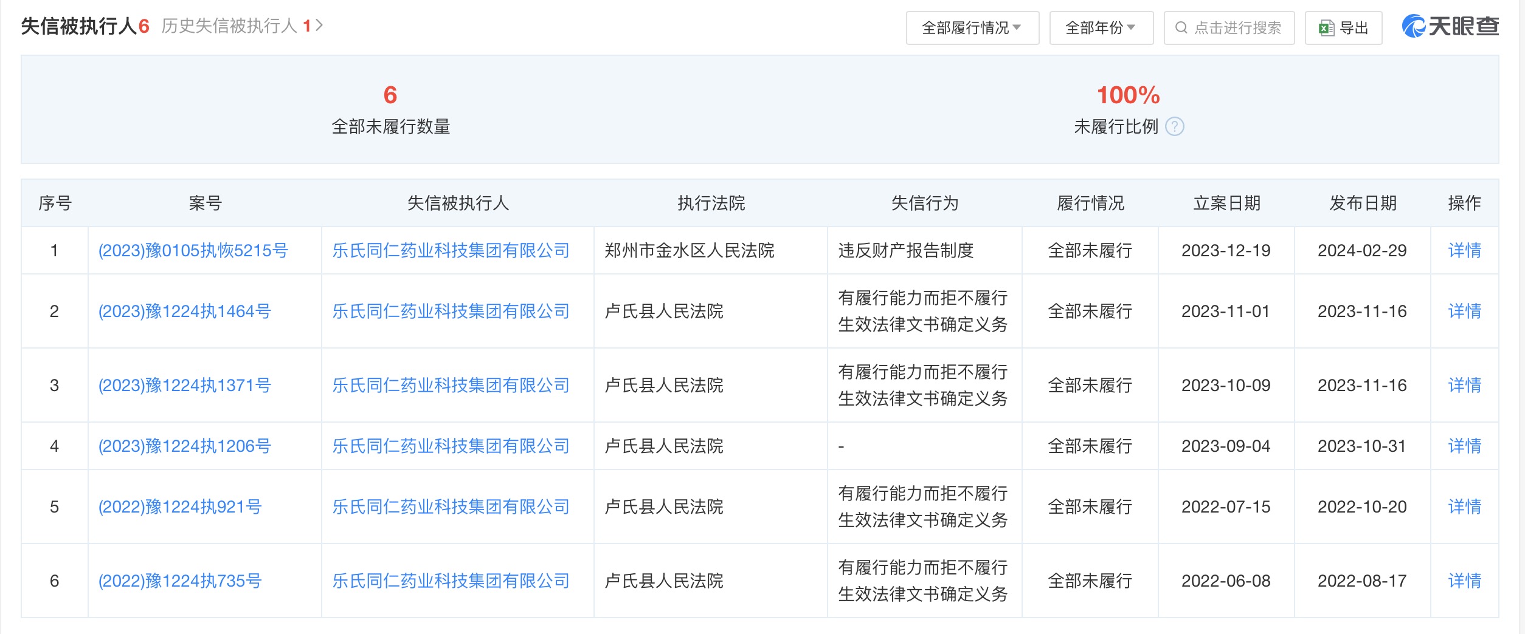Click the 立案日期 column header
The image size is (1525, 634).
[x=1226, y=203]
